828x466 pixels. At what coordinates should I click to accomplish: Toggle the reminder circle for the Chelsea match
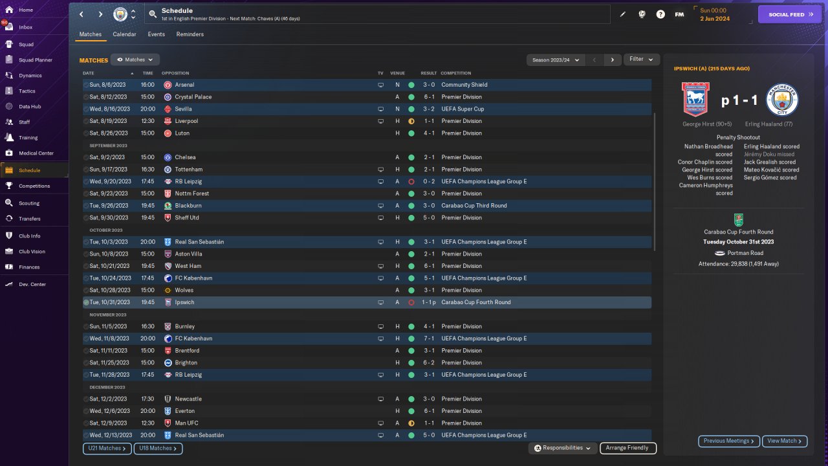[x=86, y=157]
